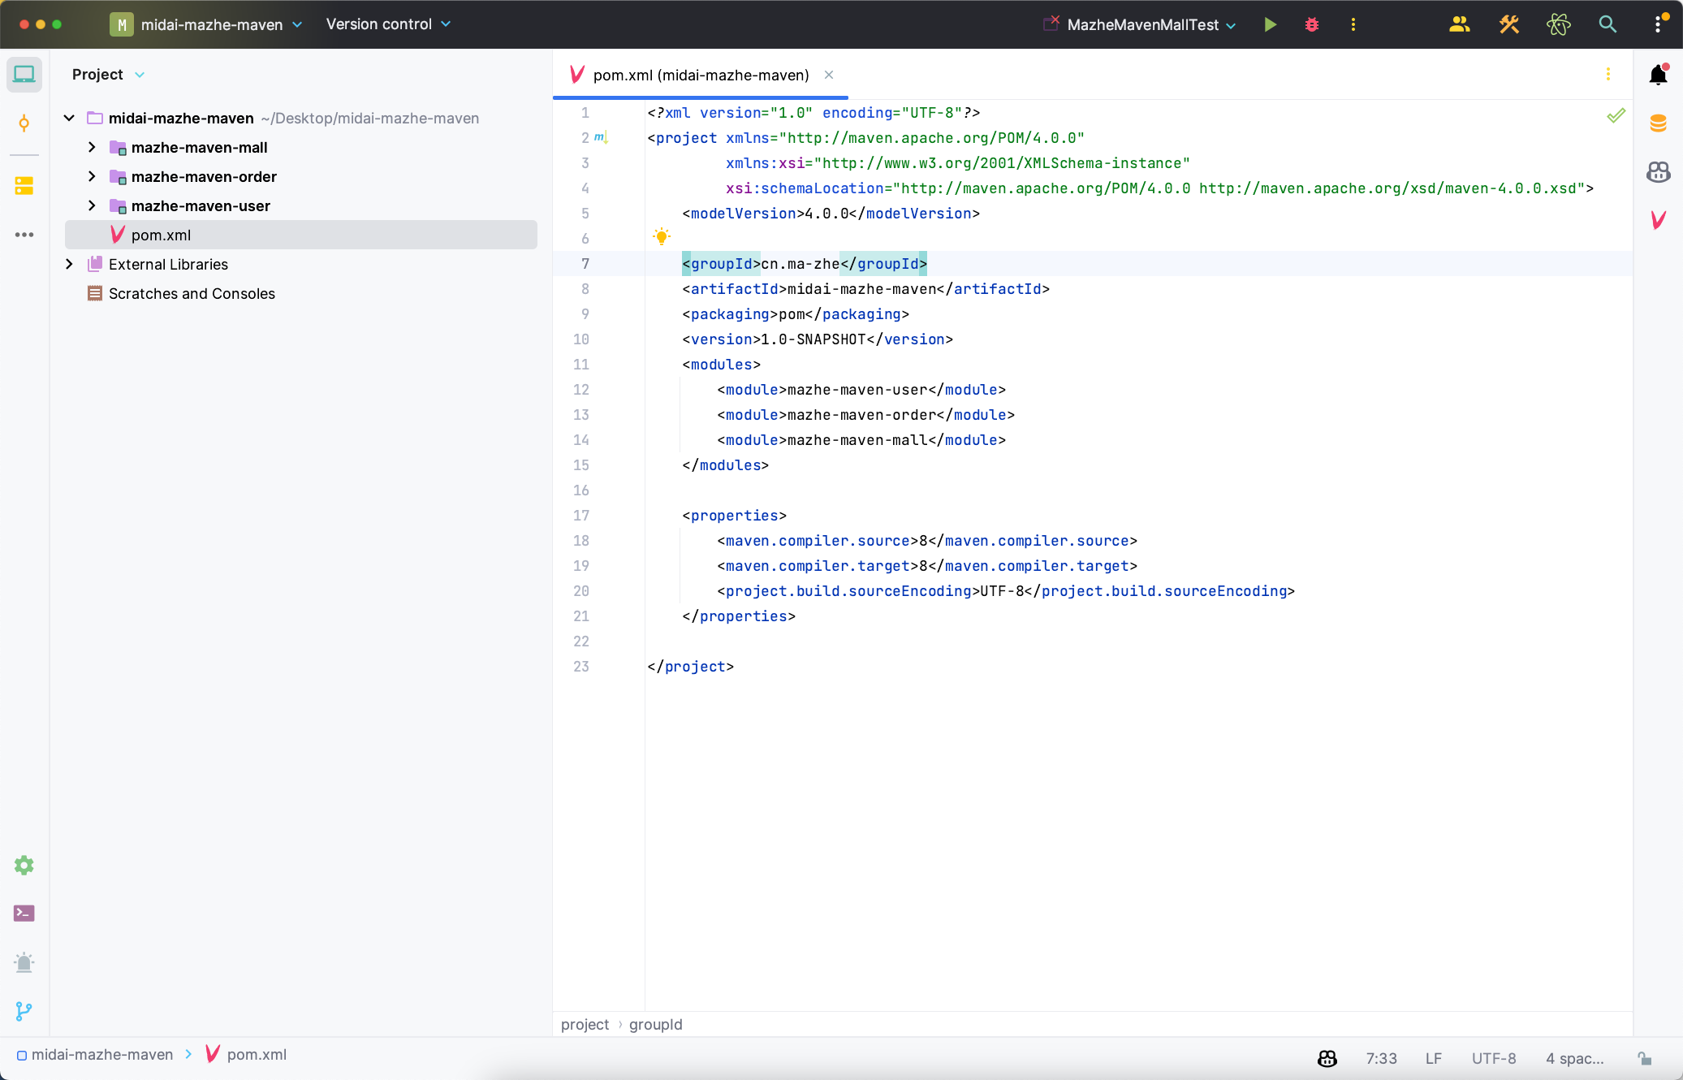Expand the mazhe-maven-mall module
Viewport: 1683px width, 1080px height.
tap(92, 147)
